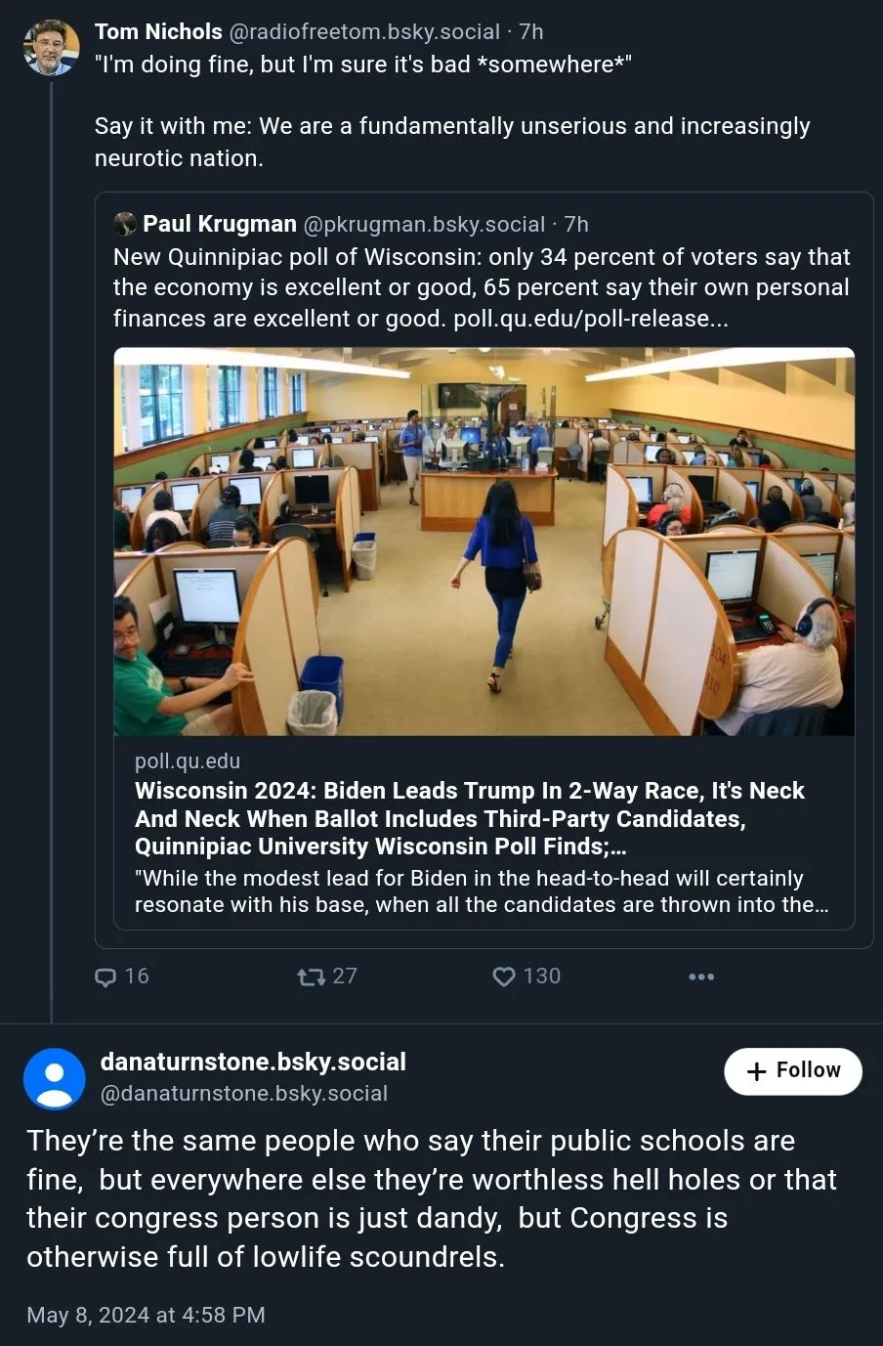Click the reply speech bubble icon
This screenshot has width=883, height=1346.
(x=105, y=977)
